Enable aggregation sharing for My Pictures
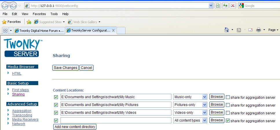The image size is (280, 130). pyautogui.click(x=228, y=105)
